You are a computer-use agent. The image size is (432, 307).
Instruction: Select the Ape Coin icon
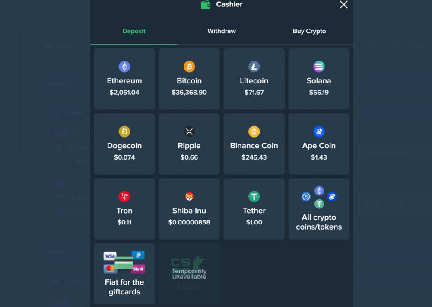[x=319, y=131]
